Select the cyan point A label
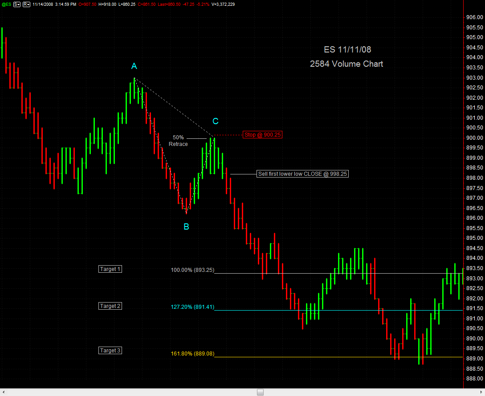Screen dimensions: 485x396 [x=134, y=66]
